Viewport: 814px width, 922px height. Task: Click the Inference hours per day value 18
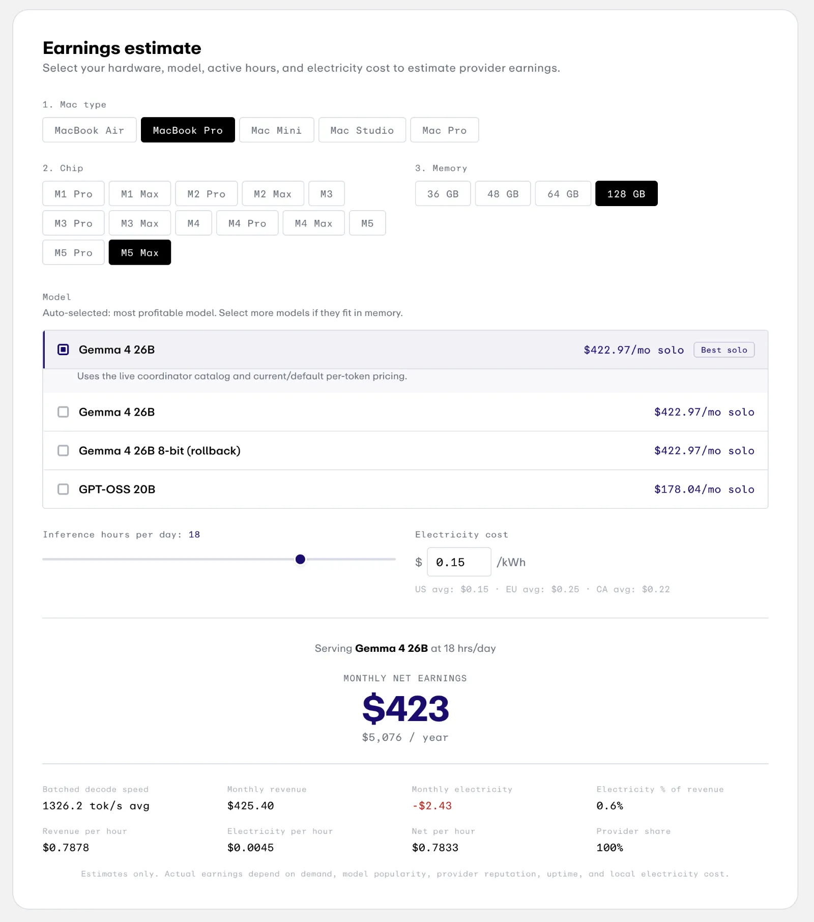(194, 534)
